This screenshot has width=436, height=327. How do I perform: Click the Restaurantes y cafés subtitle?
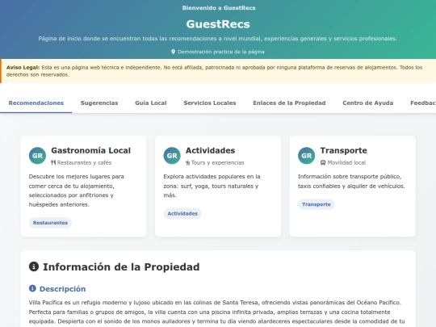click(84, 162)
